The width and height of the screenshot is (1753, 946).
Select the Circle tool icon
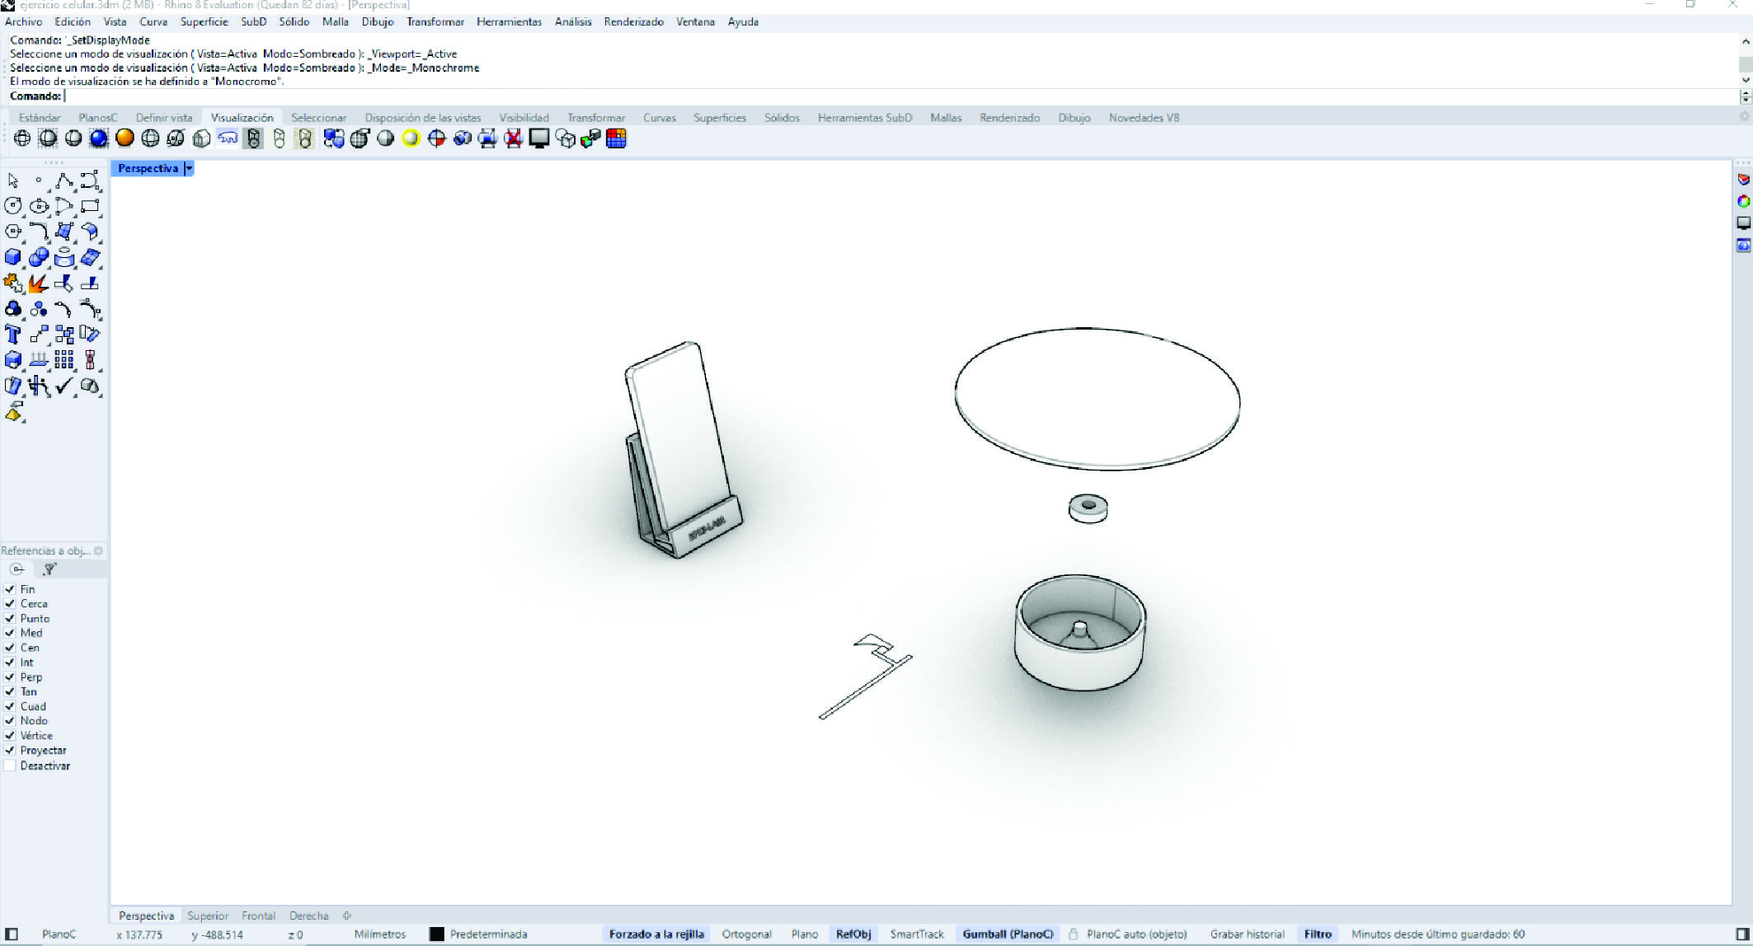[12, 206]
